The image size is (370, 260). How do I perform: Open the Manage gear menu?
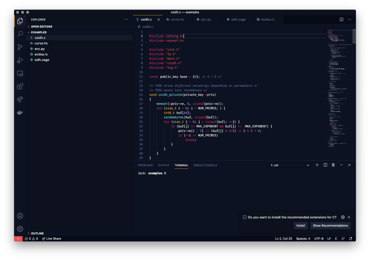(20, 229)
